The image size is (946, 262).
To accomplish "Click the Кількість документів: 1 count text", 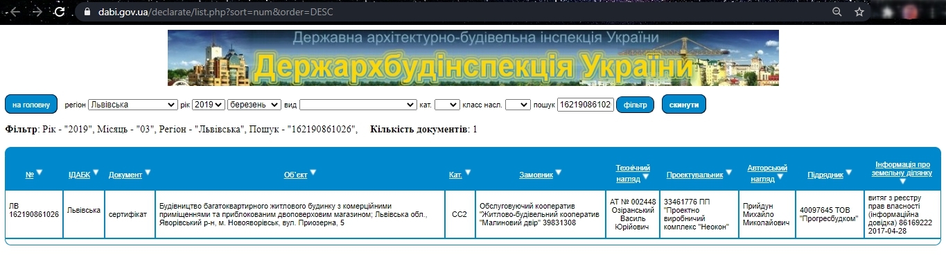I will pos(423,130).
